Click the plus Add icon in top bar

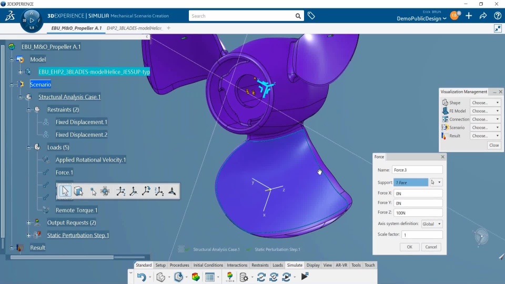(x=469, y=15)
